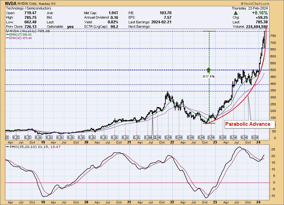284x205 pixels.
Task: Select the Open value 719.47
Action: tap(30, 13)
